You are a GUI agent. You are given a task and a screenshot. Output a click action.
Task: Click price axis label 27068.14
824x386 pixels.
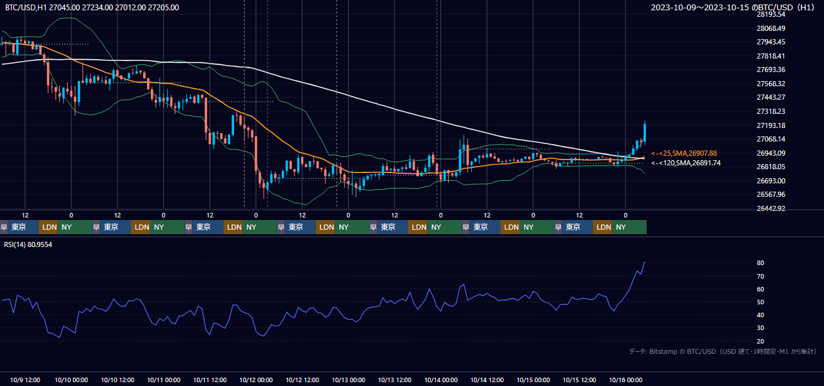(x=770, y=139)
